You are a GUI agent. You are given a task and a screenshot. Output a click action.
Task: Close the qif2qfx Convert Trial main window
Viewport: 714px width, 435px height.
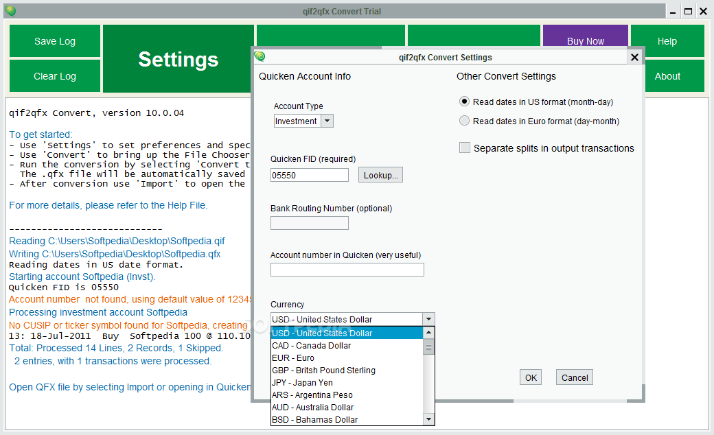[x=704, y=12]
